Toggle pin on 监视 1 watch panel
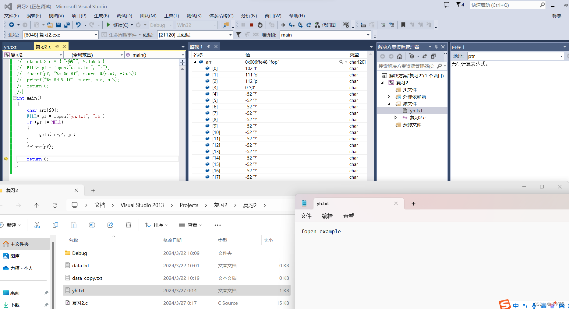The image size is (569, 309). [209, 47]
